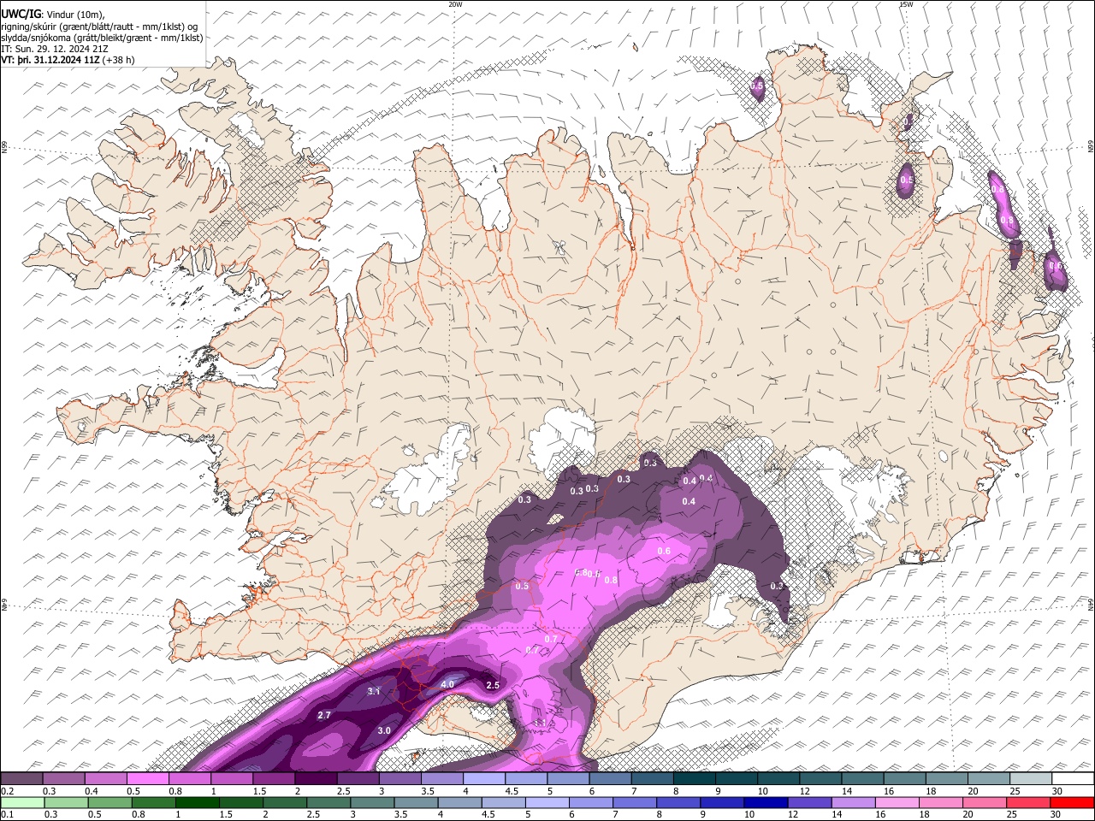Click the 1.1 value label on the south coast
Image resolution: width=1095 pixels, height=821 pixels.
pos(541,724)
